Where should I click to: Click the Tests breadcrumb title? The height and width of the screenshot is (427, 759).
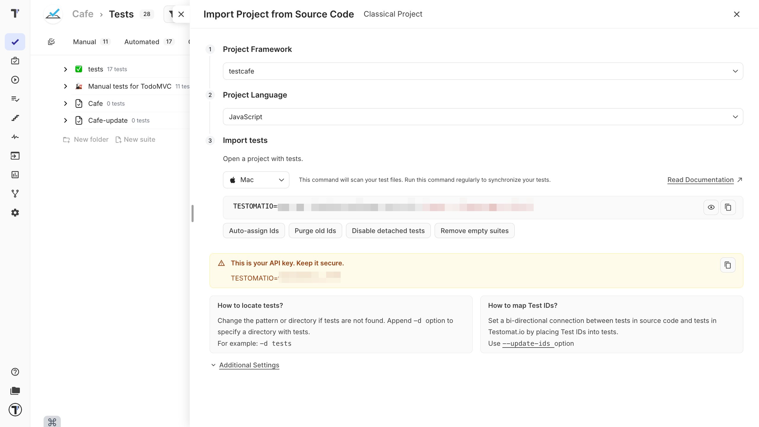pos(121,14)
